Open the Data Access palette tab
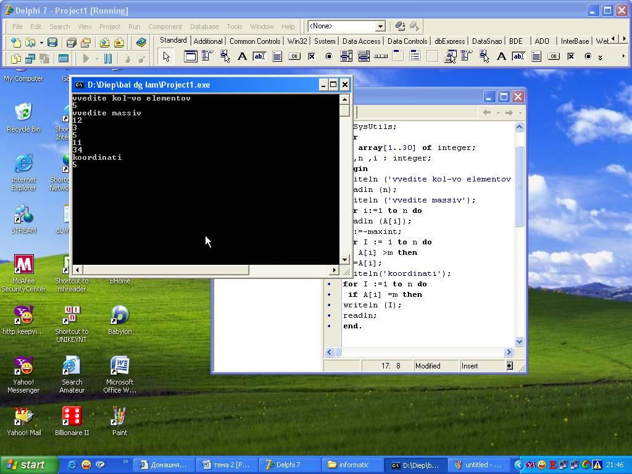This screenshot has height=474, width=632. coord(361,41)
